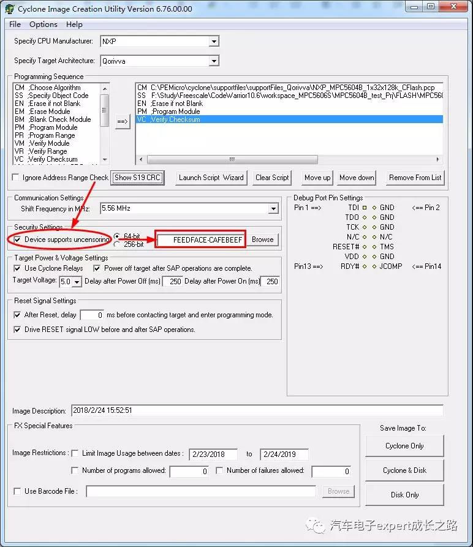Save image to Cyclone Only
This screenshot has height=547, width=473.
(x=404, y=446)
